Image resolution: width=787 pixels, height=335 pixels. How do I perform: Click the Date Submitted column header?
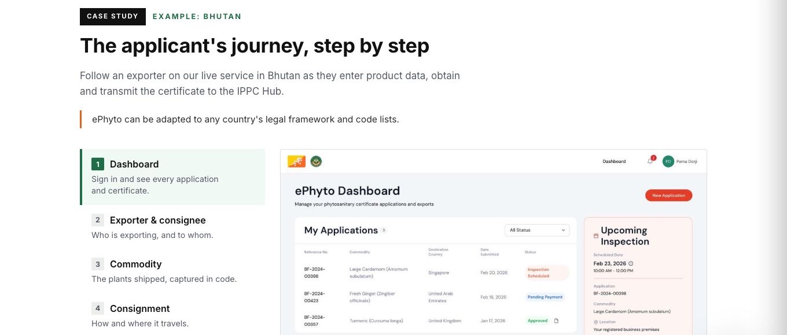[x=490, y=252]
